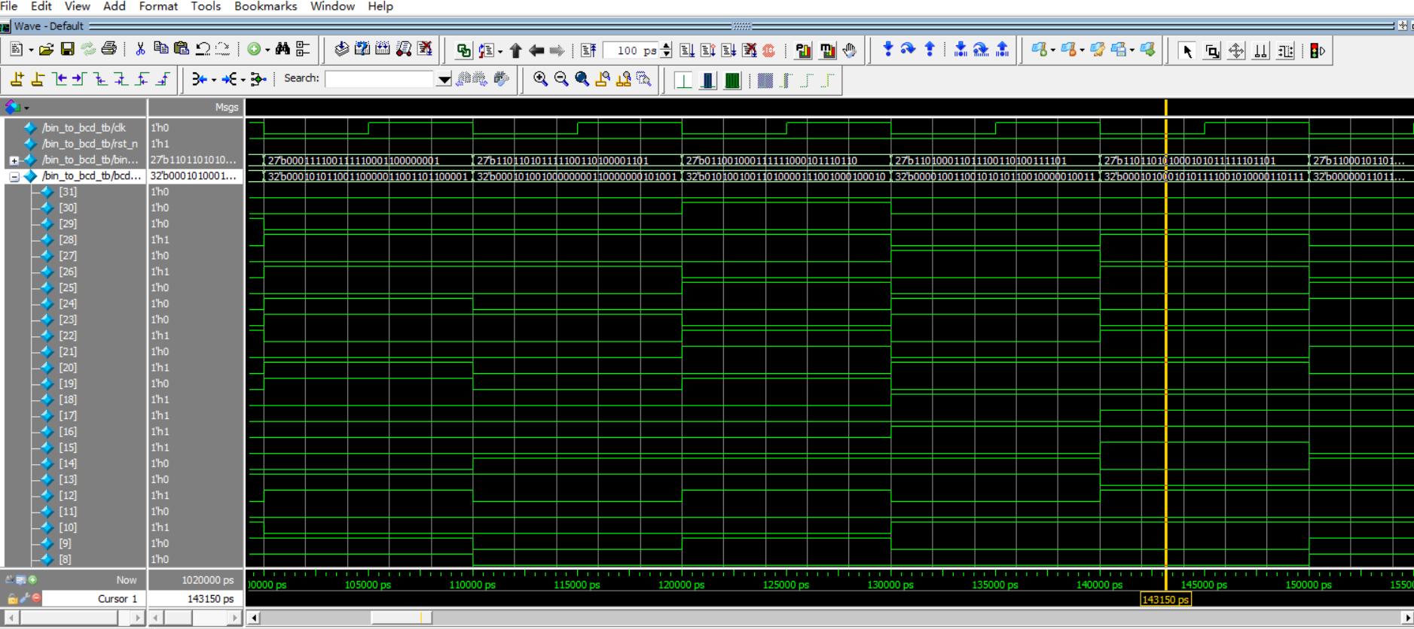Select the bin_to_bcd_tb/rst_n signal

point(90,144)
